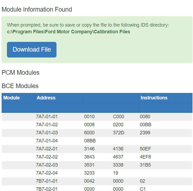Click the Module Information Found heading

(x=37, y=9)
